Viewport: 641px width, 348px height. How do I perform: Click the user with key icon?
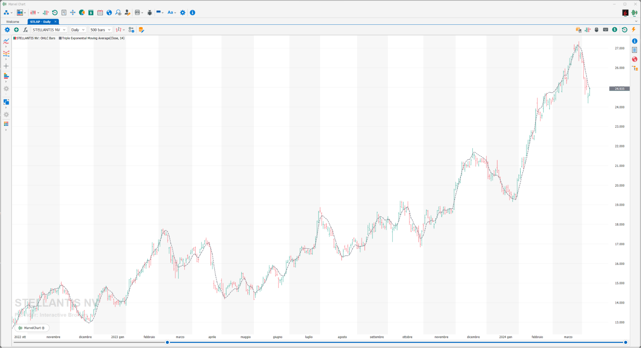(x=127, y=13)
